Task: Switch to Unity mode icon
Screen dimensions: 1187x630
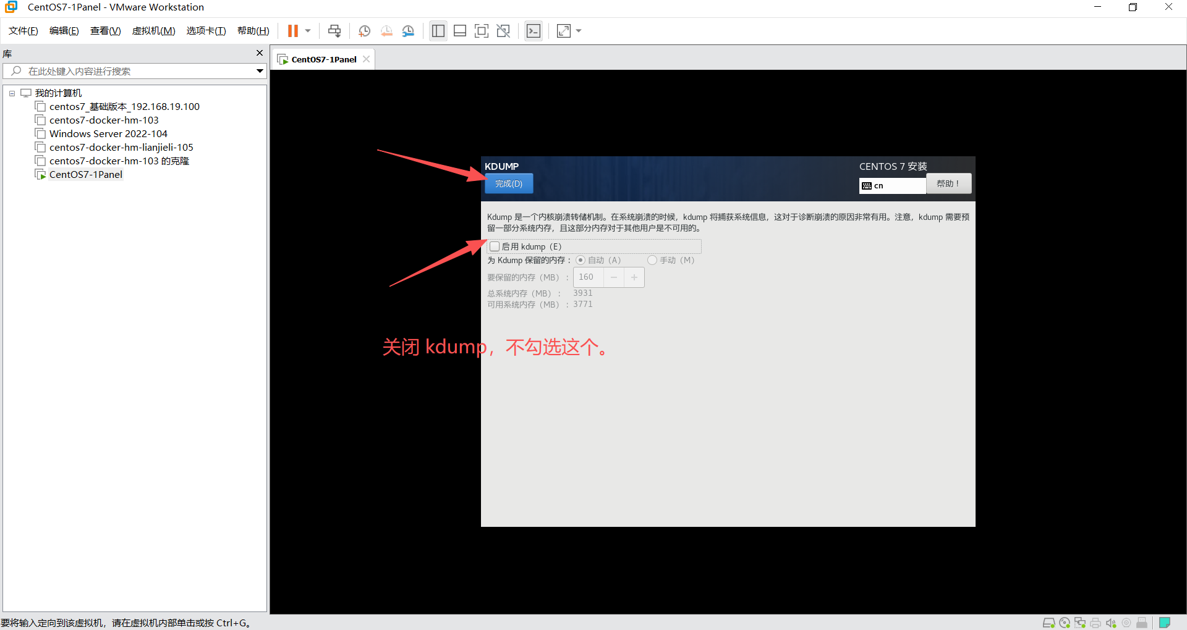Action: 503,31
